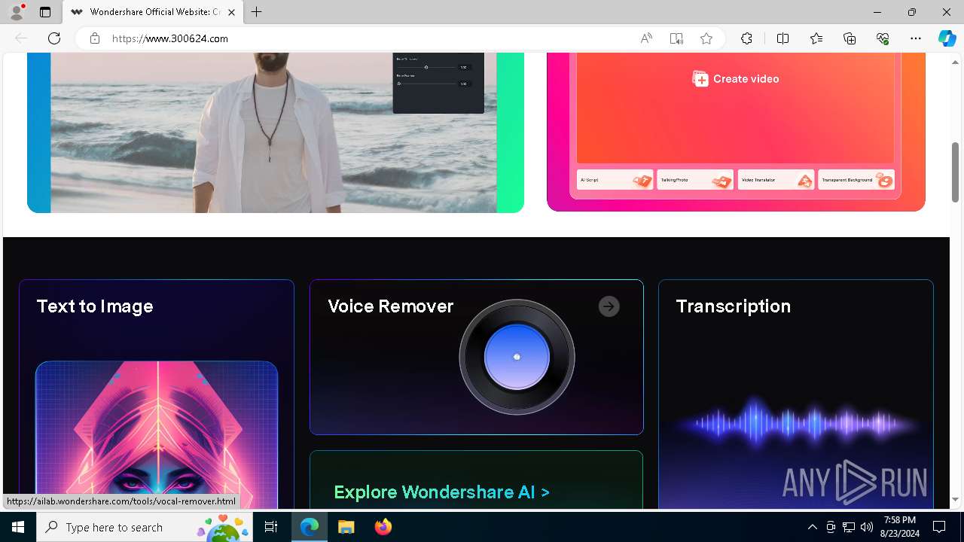Image resolution: width=964 pixels, height=542 pixels.
Task: Open the Transcription card
Action: (x=796, y=394)
